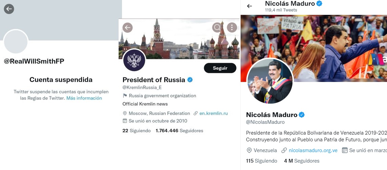Open the nicolasmaduro.org.ve link
The width and height of the screenshot is (387, 170).
[x=313, y=150]
